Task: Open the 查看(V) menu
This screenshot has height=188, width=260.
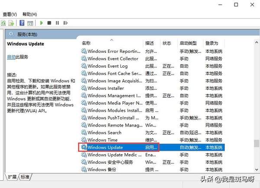Action: [x=10, y=14]
